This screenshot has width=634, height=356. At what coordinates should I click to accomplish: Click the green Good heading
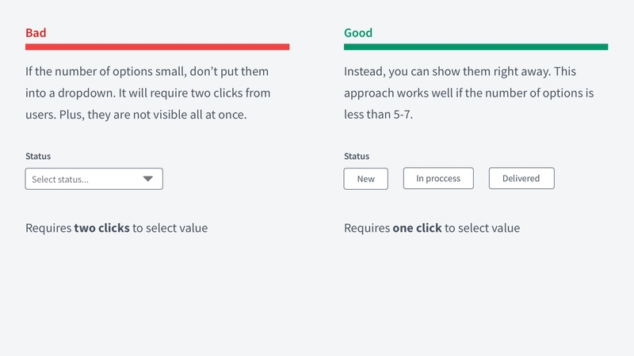pos(358,32)
